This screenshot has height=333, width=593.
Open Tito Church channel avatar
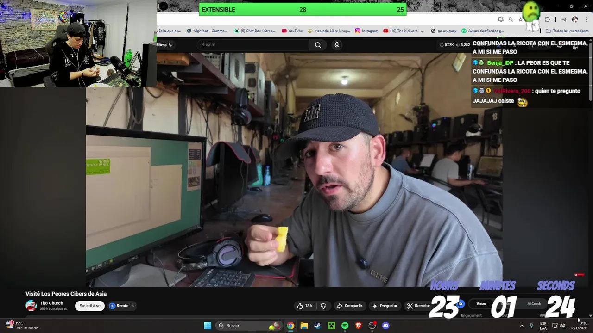(x=31, y=306)
